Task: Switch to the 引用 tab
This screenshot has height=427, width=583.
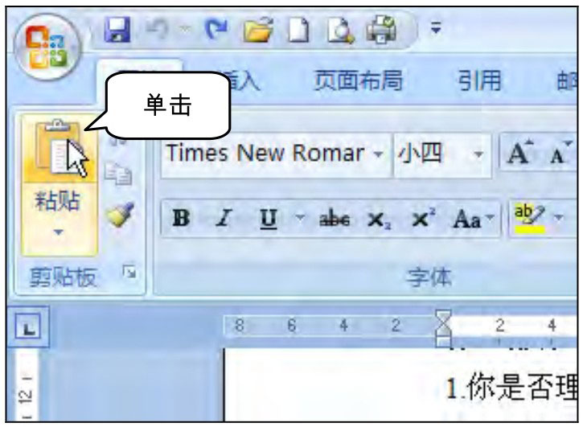Action: [x=479, y=80]
